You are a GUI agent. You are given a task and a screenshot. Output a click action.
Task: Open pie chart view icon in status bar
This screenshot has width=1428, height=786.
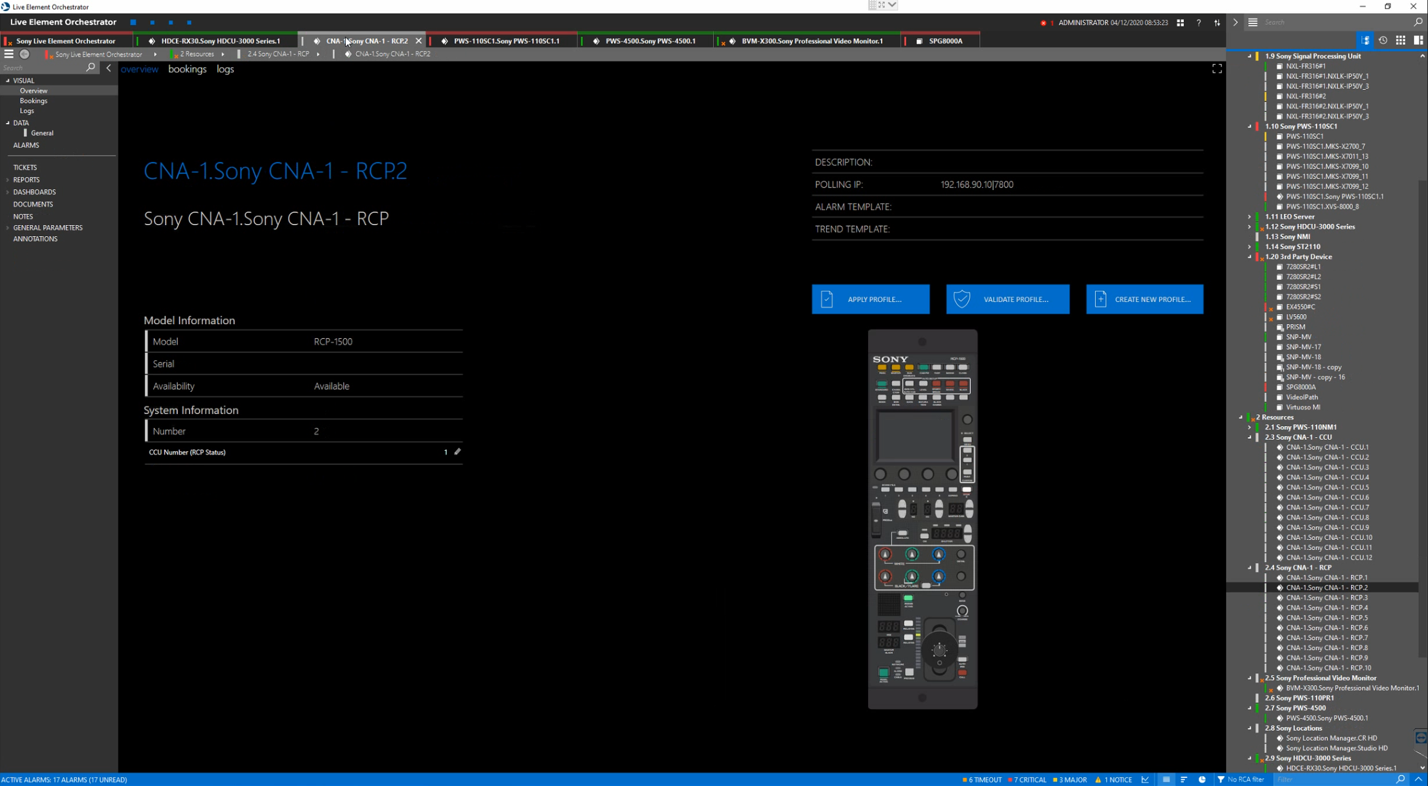[1202, 779]
